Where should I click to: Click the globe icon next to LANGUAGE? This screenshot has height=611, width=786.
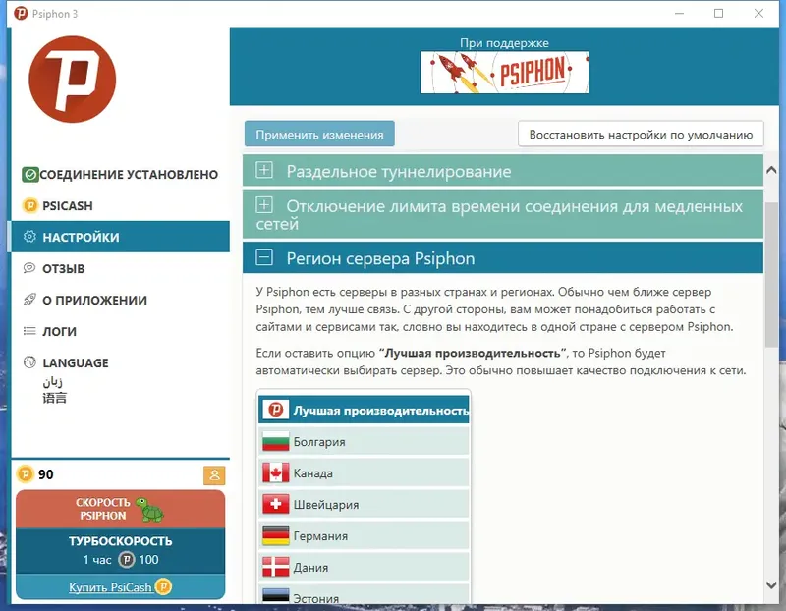click(x=31, y=362)
